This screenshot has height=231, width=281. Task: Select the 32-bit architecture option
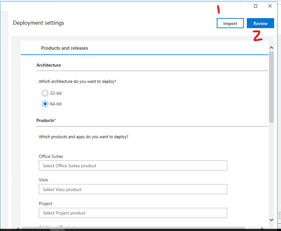coord(45,93)
